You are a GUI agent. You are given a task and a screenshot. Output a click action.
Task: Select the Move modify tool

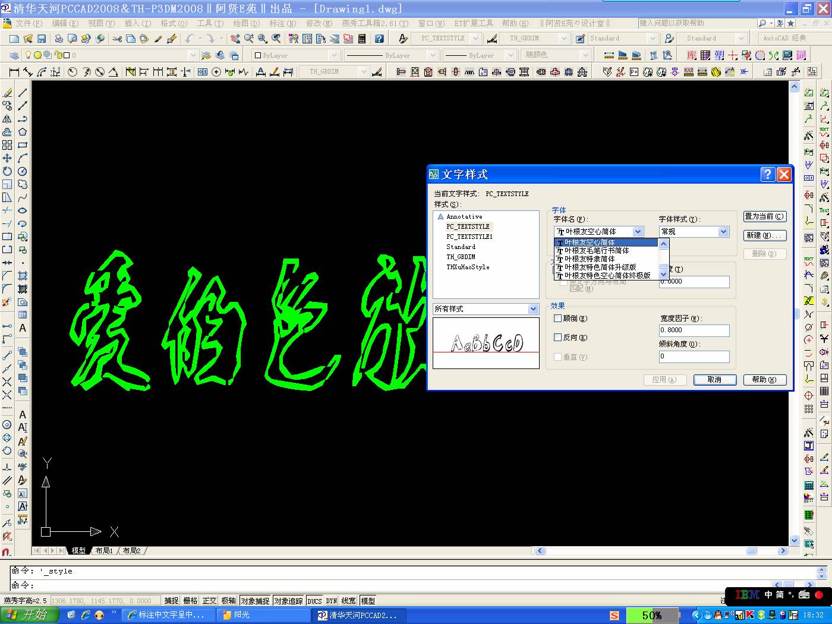point(7,158)
